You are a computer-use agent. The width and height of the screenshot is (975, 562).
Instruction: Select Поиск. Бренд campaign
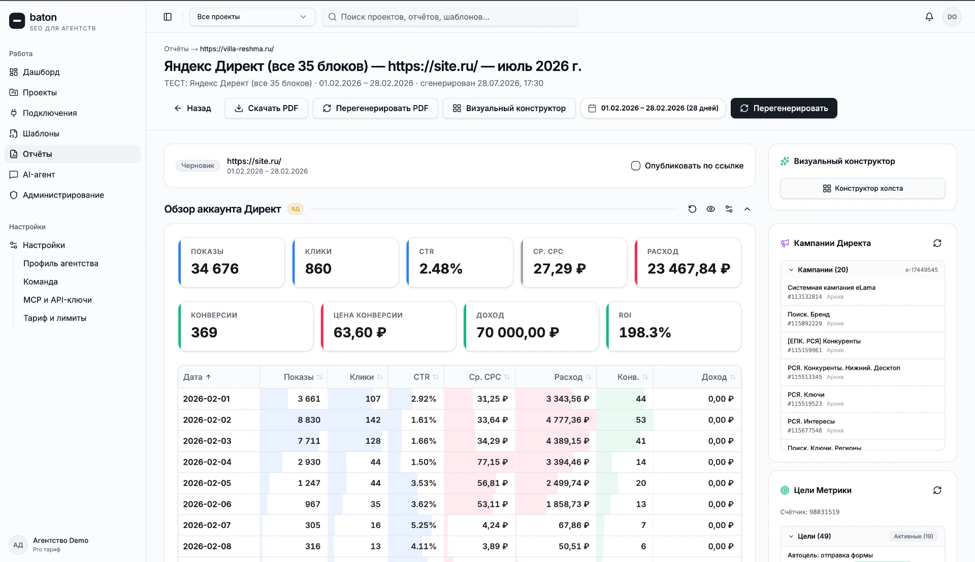click(862, 319)
